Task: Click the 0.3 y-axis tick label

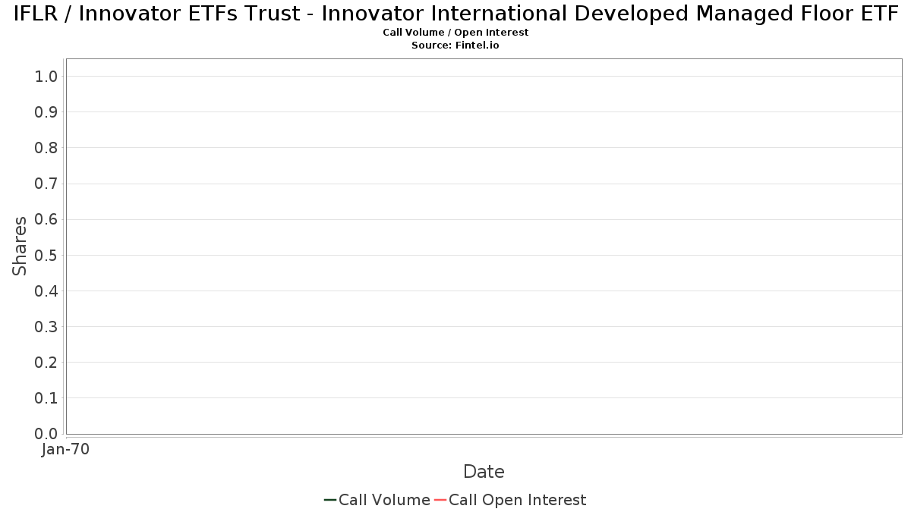Action: click(x=46, y=326)
